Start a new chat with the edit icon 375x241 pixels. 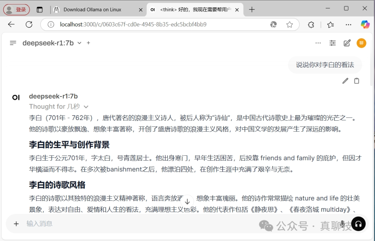click(x=347, y=43)
